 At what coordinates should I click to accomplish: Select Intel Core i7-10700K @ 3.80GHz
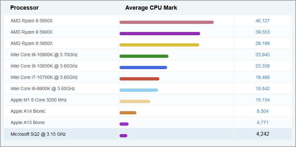click(44, 77)
